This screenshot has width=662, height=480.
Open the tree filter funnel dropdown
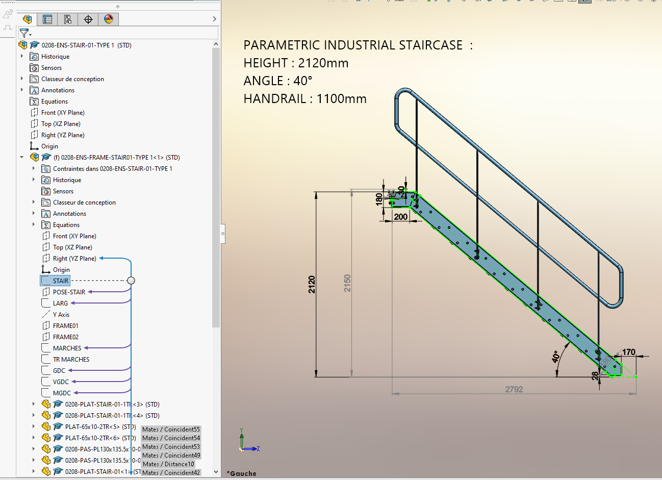pos(25,34)
